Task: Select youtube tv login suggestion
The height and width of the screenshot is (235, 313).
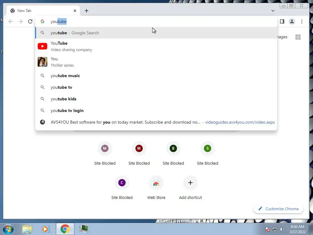Action: (x=156, y=110)
